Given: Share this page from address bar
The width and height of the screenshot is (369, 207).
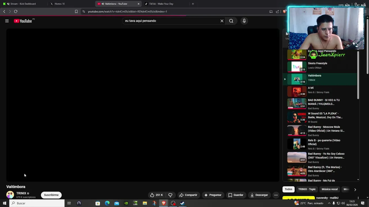Looking at the screenshot, I should pos(277,11).
